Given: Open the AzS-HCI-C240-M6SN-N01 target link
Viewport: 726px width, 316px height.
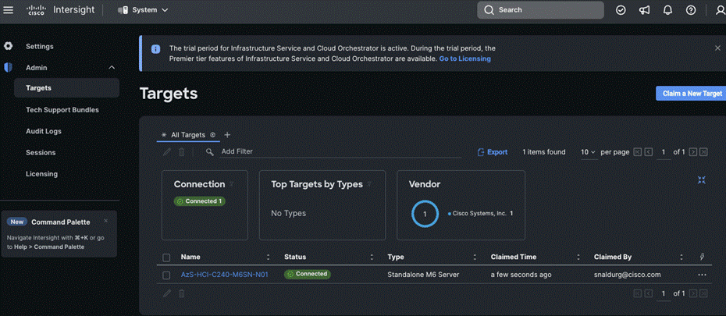Looking at the screenshot, I should [225, 275].
